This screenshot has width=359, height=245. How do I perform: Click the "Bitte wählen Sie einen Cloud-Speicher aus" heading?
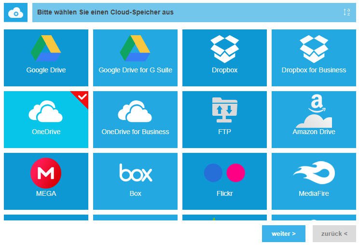pyautogui.click(x=105, y=12)
